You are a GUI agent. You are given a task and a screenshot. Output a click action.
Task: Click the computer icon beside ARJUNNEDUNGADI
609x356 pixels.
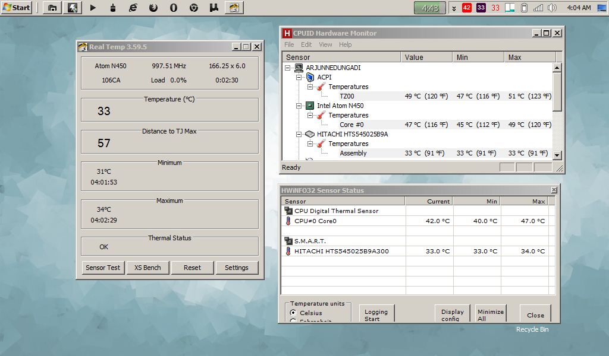tap(299, 68)
